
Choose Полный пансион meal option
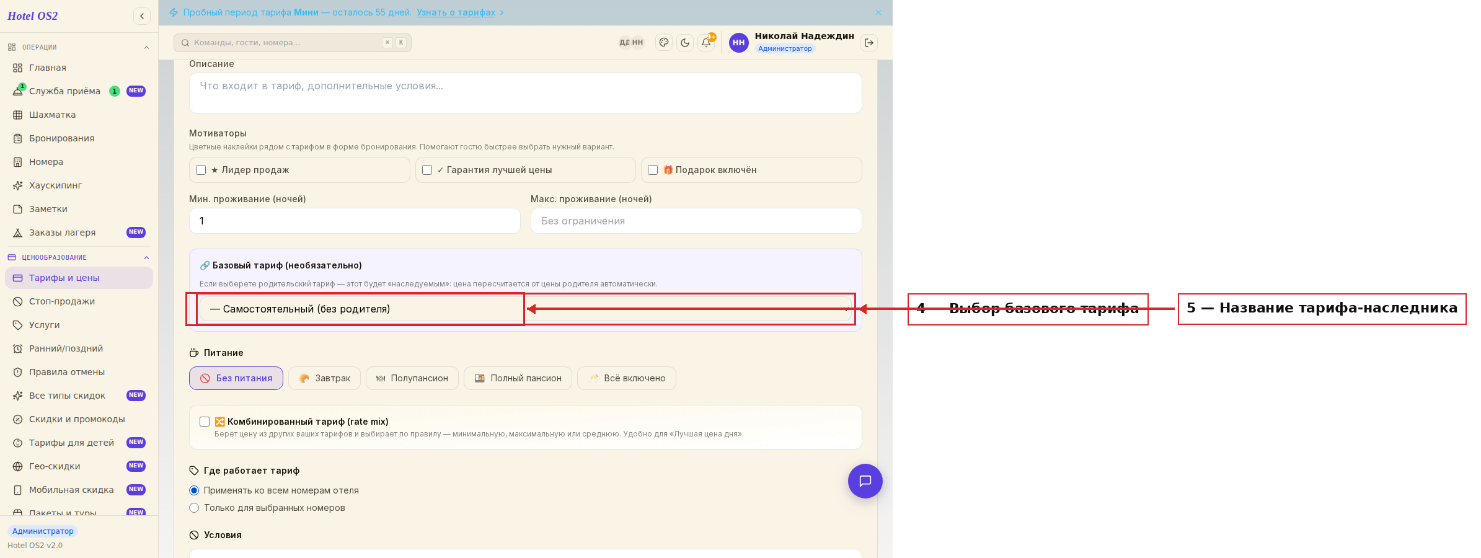click(x=518, y=378)
